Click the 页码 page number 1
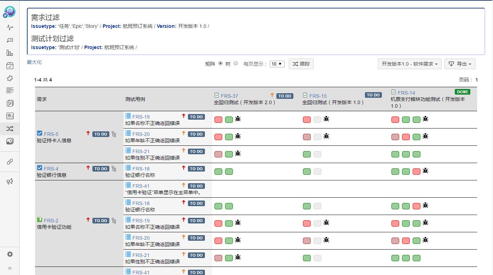The height and width of the screenshot is (275, 493). tap(477, 80)
